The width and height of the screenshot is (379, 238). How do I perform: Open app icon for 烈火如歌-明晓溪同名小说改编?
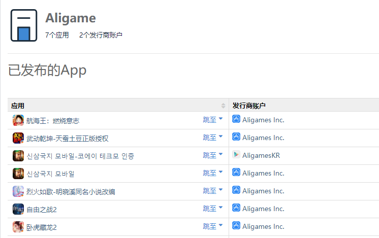(18, 191)
